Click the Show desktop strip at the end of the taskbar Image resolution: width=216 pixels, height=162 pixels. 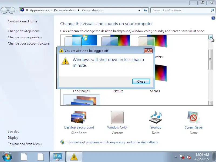214,157
